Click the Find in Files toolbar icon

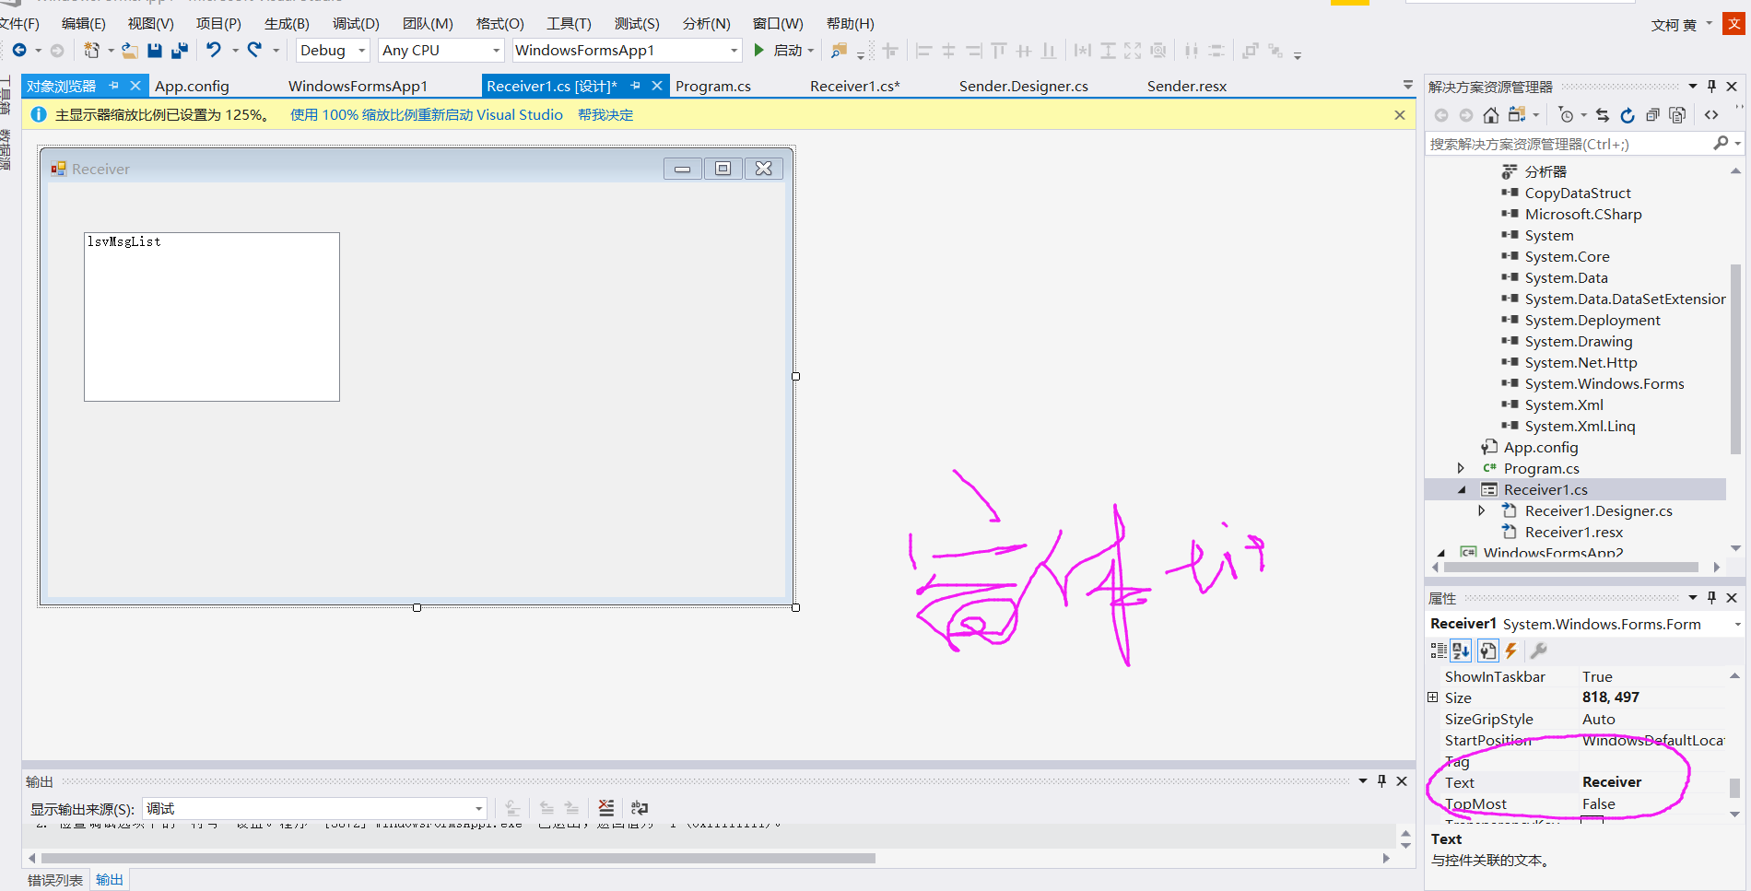pyautogui.click(x=839, y=51)
